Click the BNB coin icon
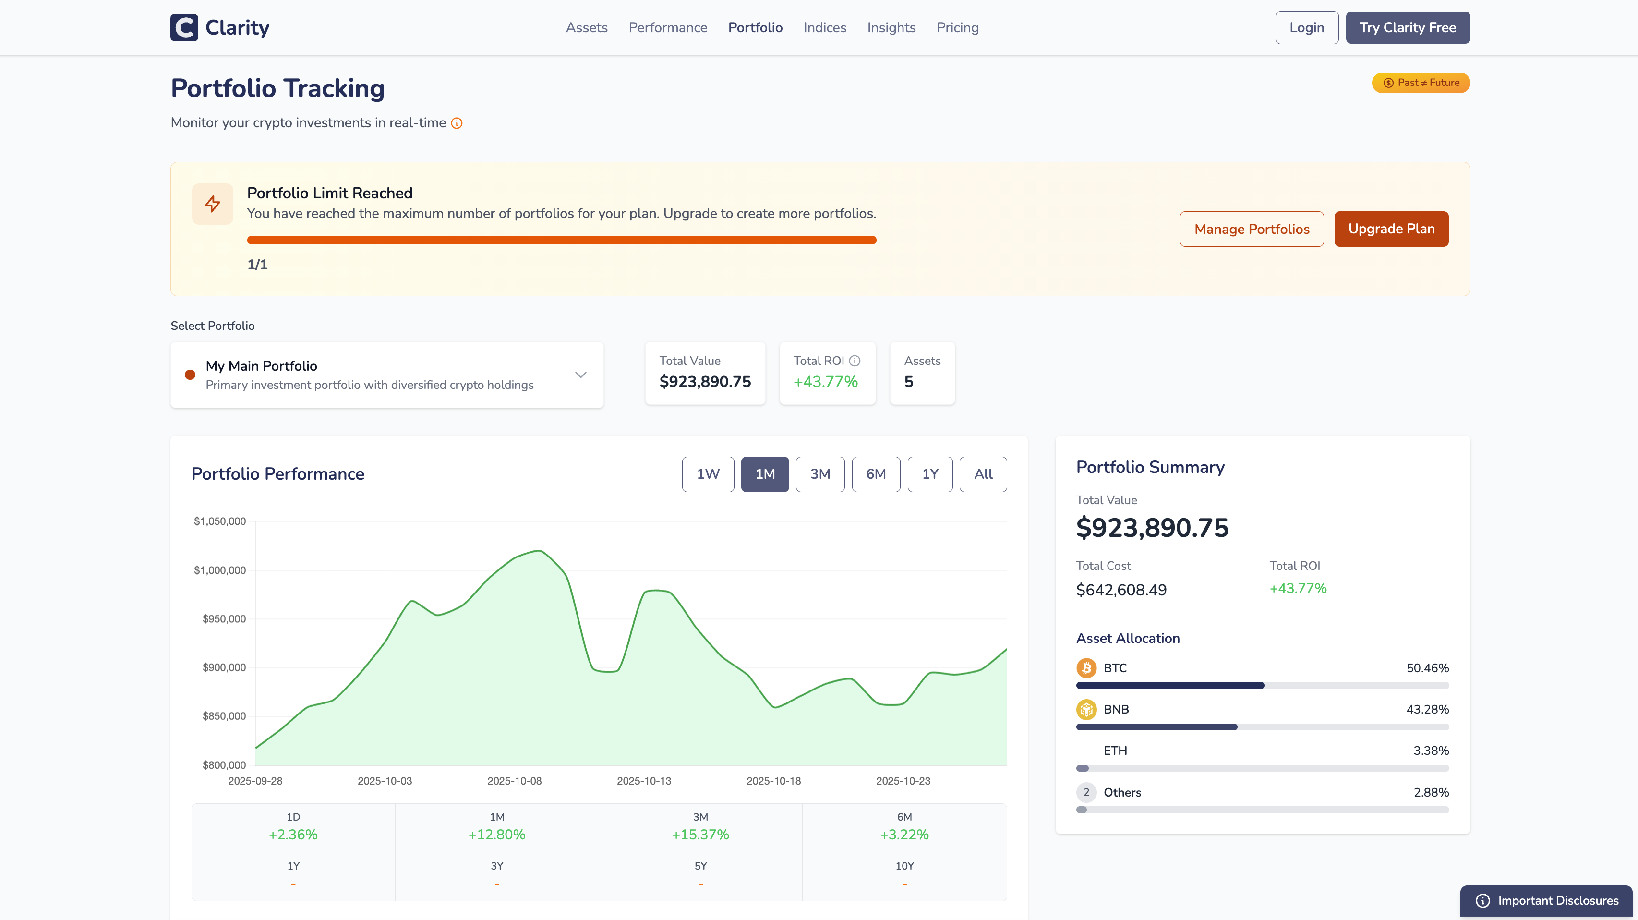Image resolution: width=1638 pixels, height=920 pixels. point(1086,709)
